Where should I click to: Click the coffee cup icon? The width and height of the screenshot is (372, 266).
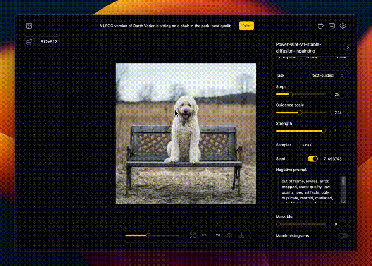320,26
